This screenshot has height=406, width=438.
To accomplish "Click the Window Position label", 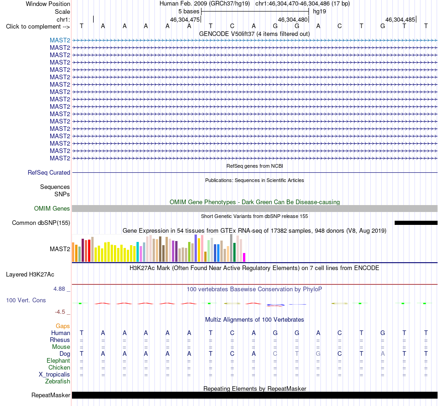I will [x=48, y=4].
